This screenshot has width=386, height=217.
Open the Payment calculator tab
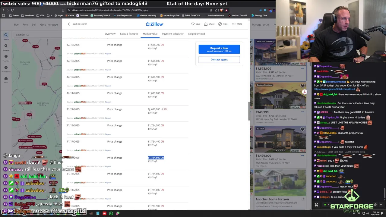point(173,34)
